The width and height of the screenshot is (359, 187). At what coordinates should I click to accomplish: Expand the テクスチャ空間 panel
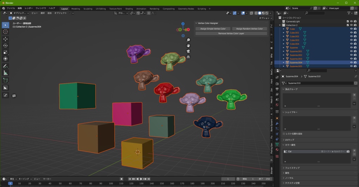[x=283, y=183]
